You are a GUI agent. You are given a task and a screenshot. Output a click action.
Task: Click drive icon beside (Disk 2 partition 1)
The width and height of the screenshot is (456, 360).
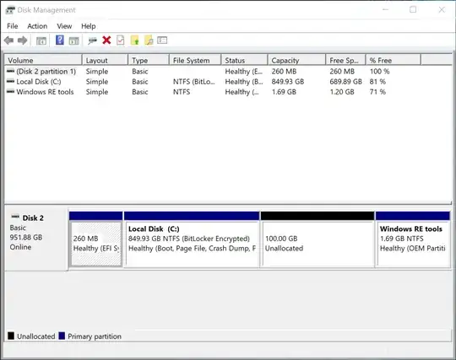[10, 71]
